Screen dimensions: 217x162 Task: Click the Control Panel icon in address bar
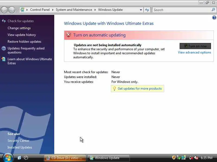[22, 10]
